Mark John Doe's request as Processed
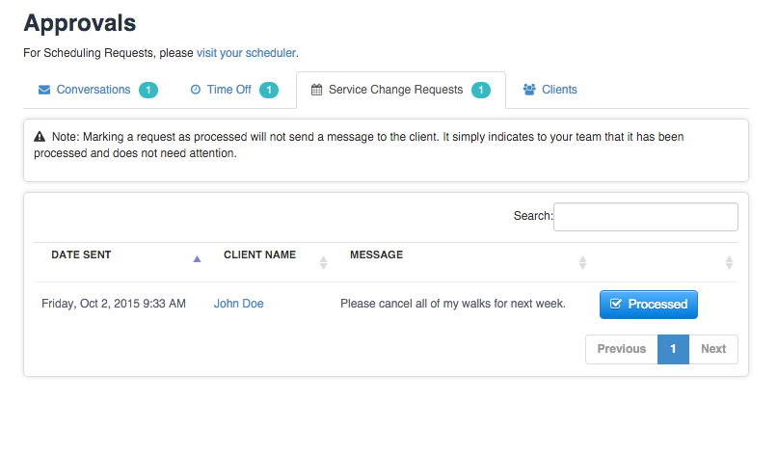This screenshot has height=455, width=778. coord(649,305)
